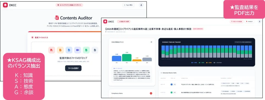Select the green file-type icon

(86, 50)
